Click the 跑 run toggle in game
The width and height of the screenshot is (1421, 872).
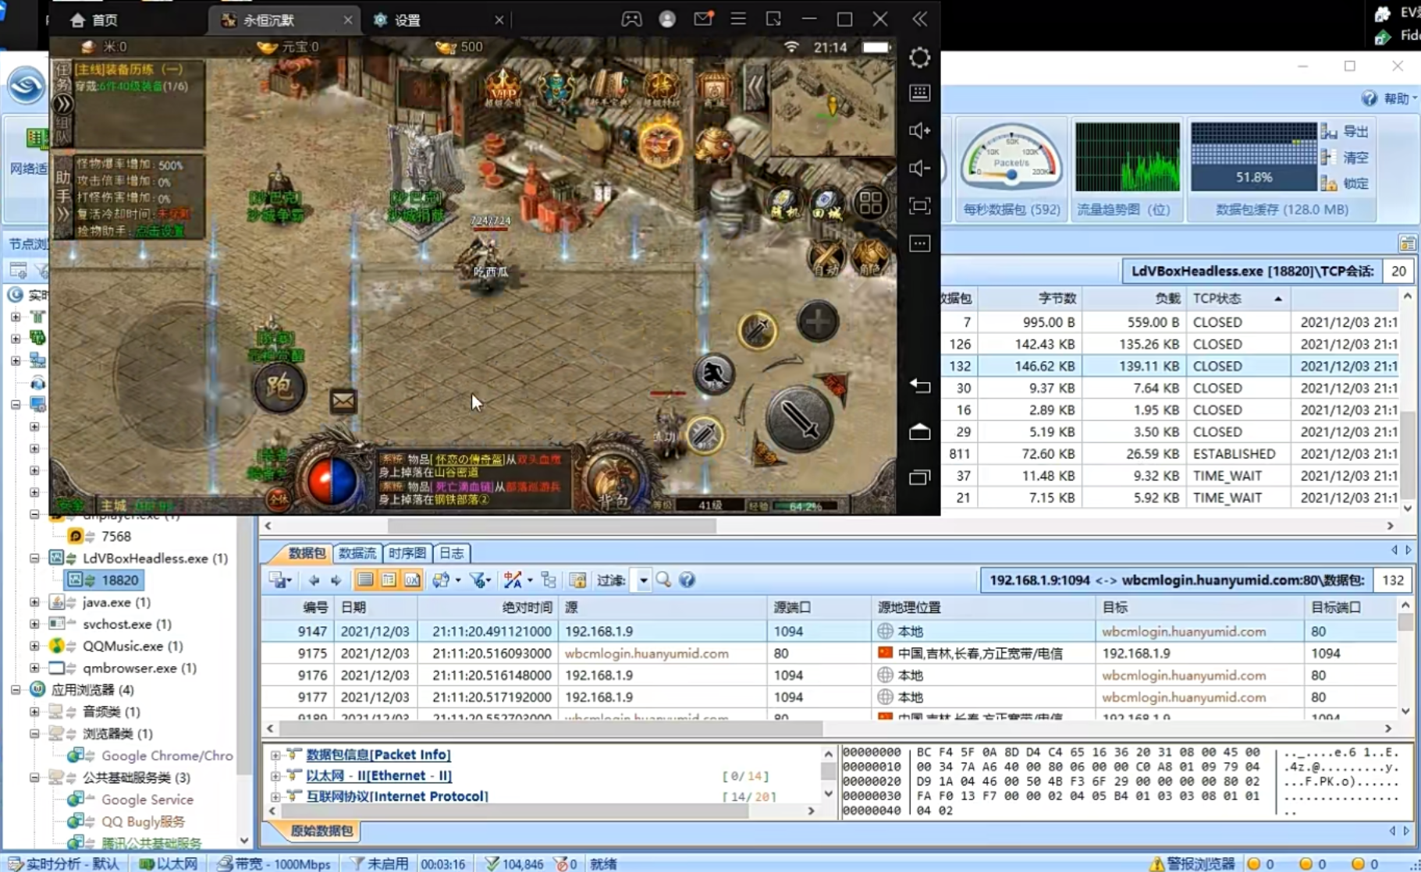pos(279,387)
